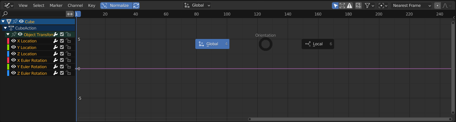The image size is (456, 122).
Task: Toggle modifiers wrench for Y Location
Action: click(x=56, y=47)
